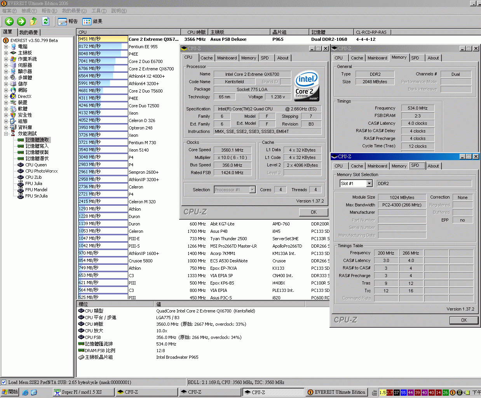481x398 pixels.
Task: Toggle the Load Mem SSE2 status bar checkbox
Action: [4, 382]
